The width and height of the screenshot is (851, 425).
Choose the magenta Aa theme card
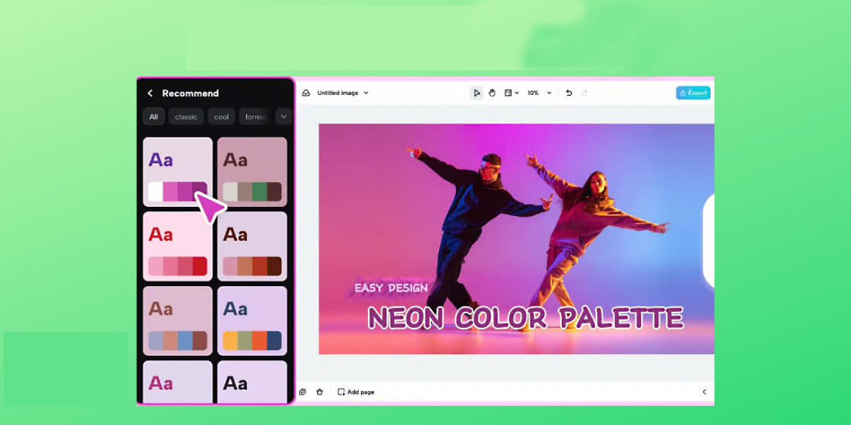click(x=177, y=382)
